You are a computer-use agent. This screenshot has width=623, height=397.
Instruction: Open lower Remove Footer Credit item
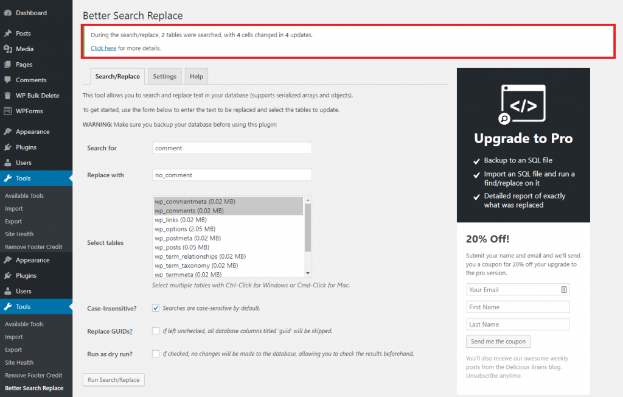33,375
